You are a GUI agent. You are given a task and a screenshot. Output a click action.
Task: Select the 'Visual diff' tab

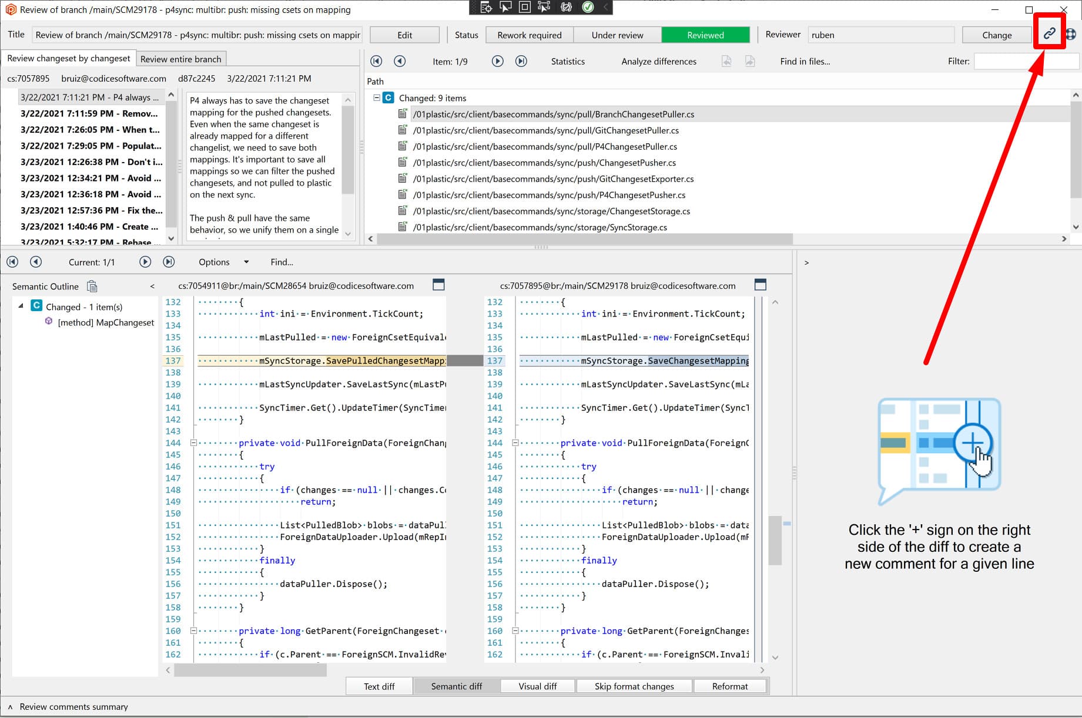coord(537,686)
